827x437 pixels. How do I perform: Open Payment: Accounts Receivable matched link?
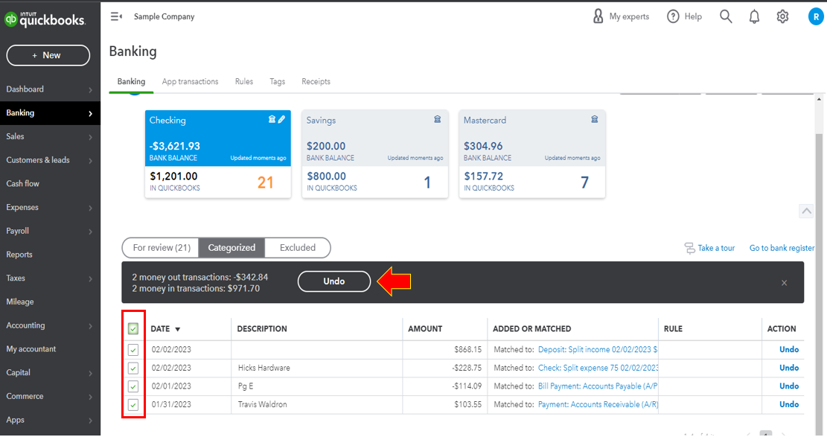[x=598, y=405]
